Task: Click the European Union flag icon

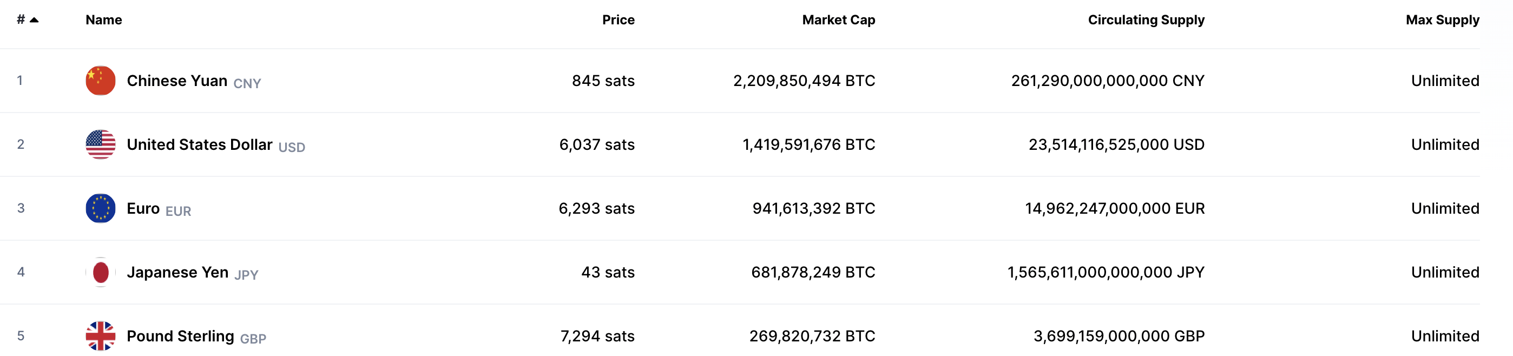Action: click(101, 208)
